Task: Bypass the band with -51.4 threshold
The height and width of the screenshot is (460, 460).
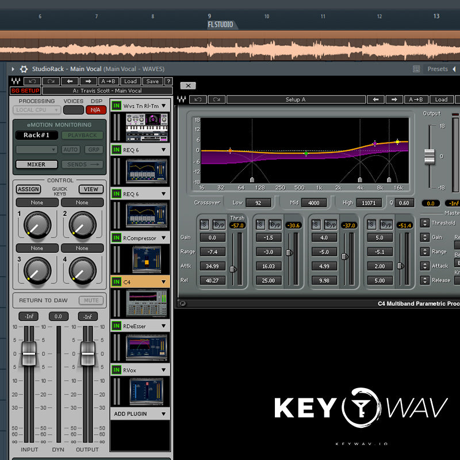Action: [x=386, y=224]
